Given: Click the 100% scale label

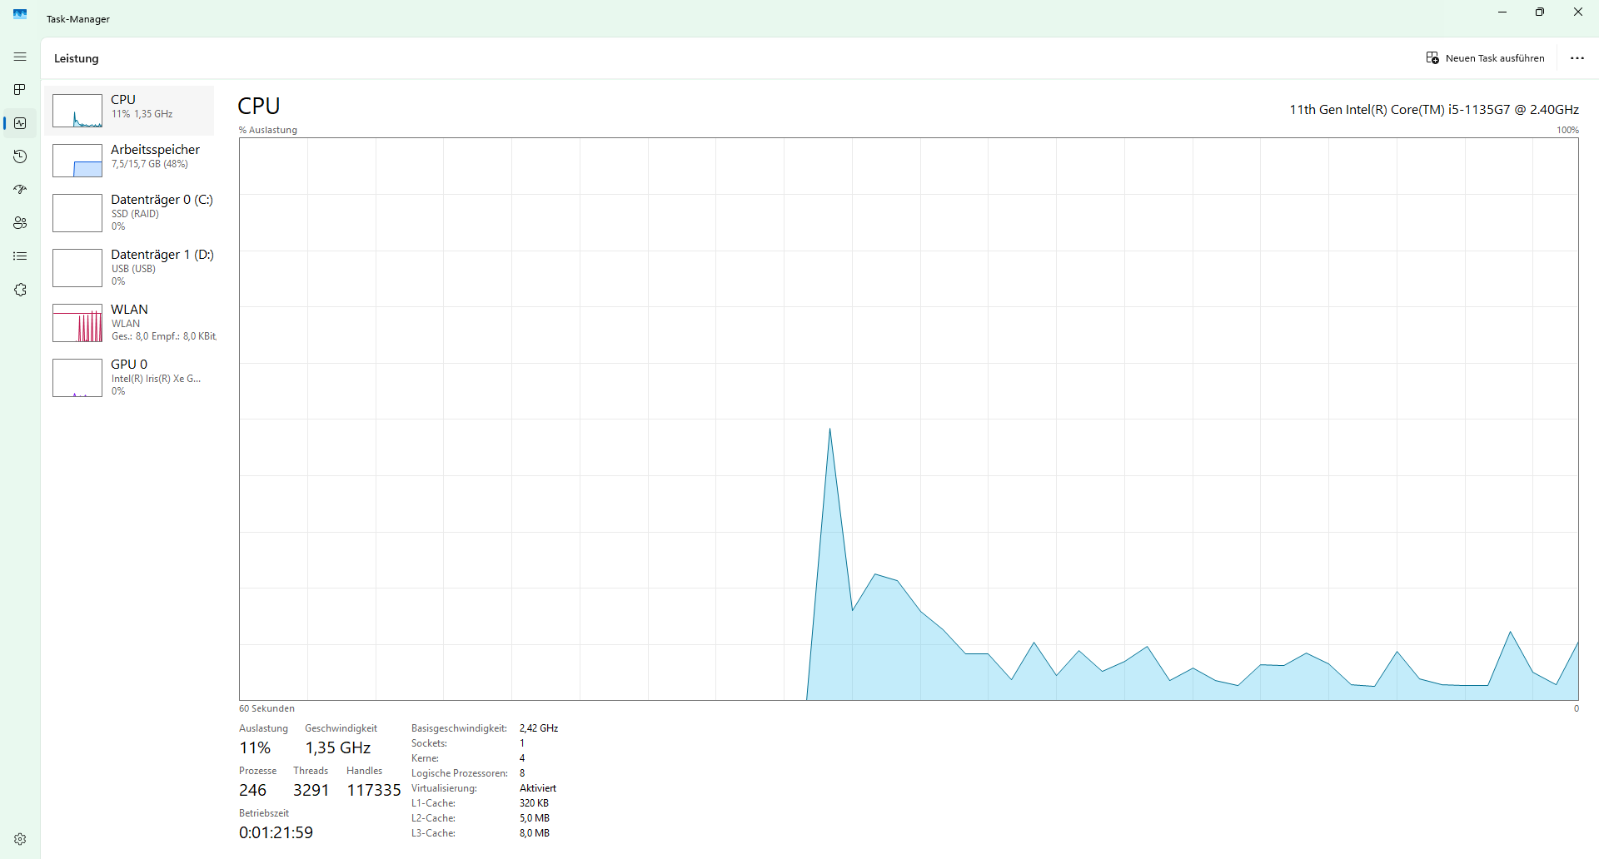Looking at the screenshot, I should coord(1567,130).
